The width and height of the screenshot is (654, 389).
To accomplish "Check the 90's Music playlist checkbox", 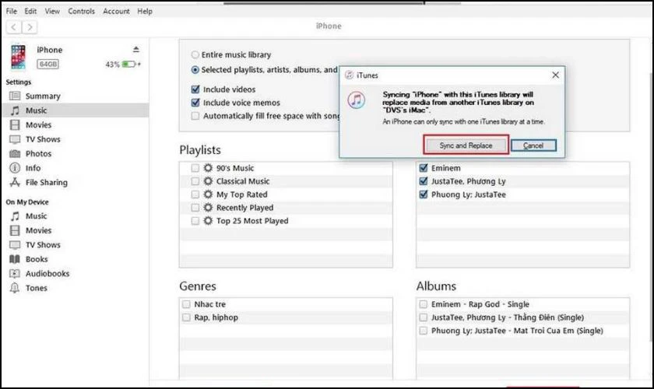I will (195, 168).
